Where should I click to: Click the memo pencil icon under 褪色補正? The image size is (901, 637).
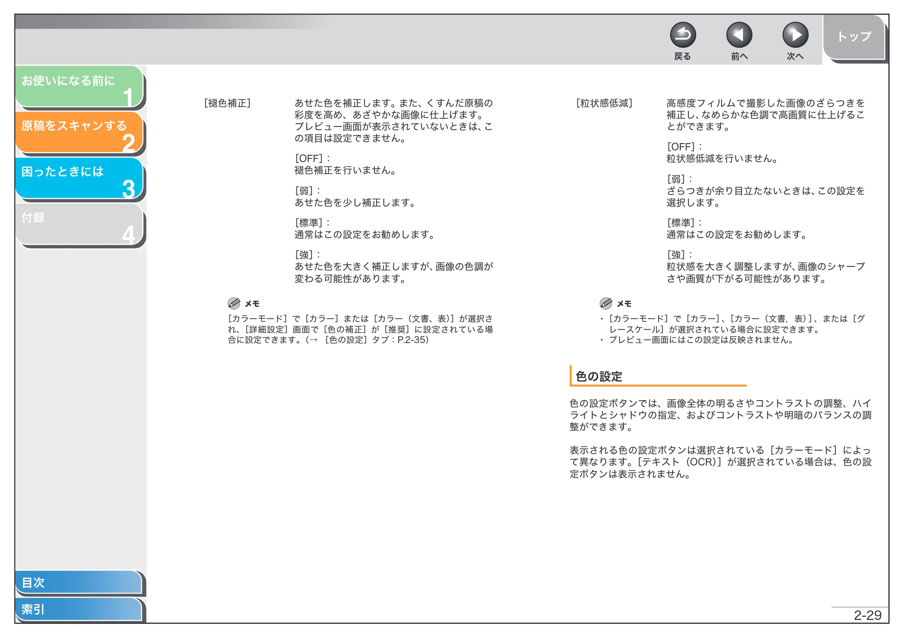coord(234,303)
